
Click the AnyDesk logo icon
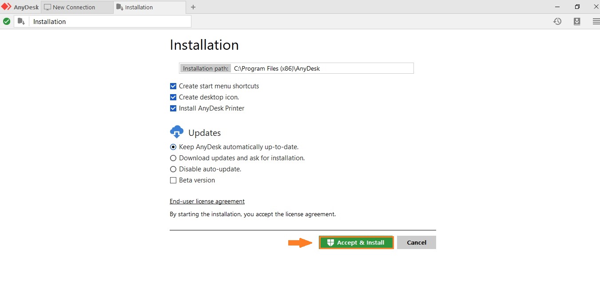click(x=6, y=7)
